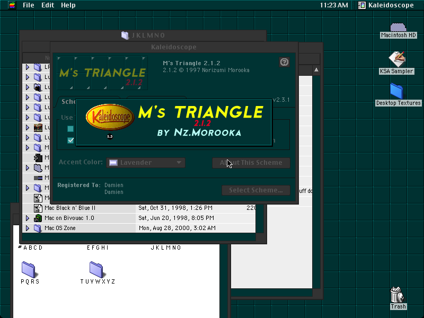This screenshot has height=318, width=424.
Task: Click the v2.3.1 version text
Action: click(x=281, y=100)
